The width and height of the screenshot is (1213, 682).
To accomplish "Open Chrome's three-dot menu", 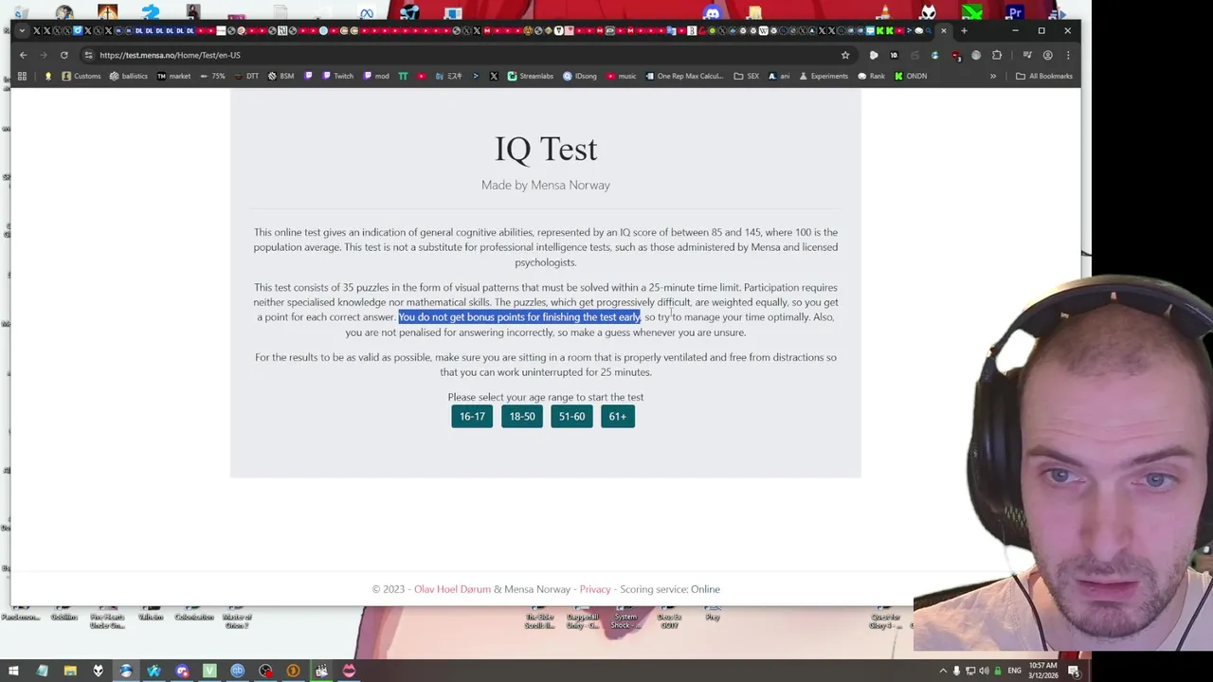I will point(1068,55).
